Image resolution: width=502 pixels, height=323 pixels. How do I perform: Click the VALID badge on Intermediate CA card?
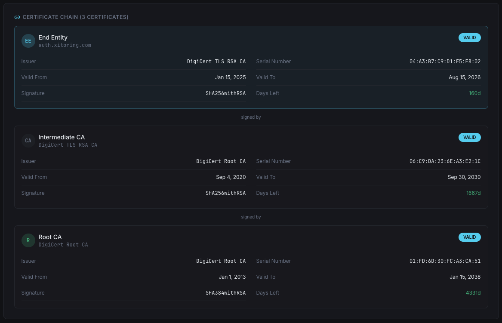[469, 137]
